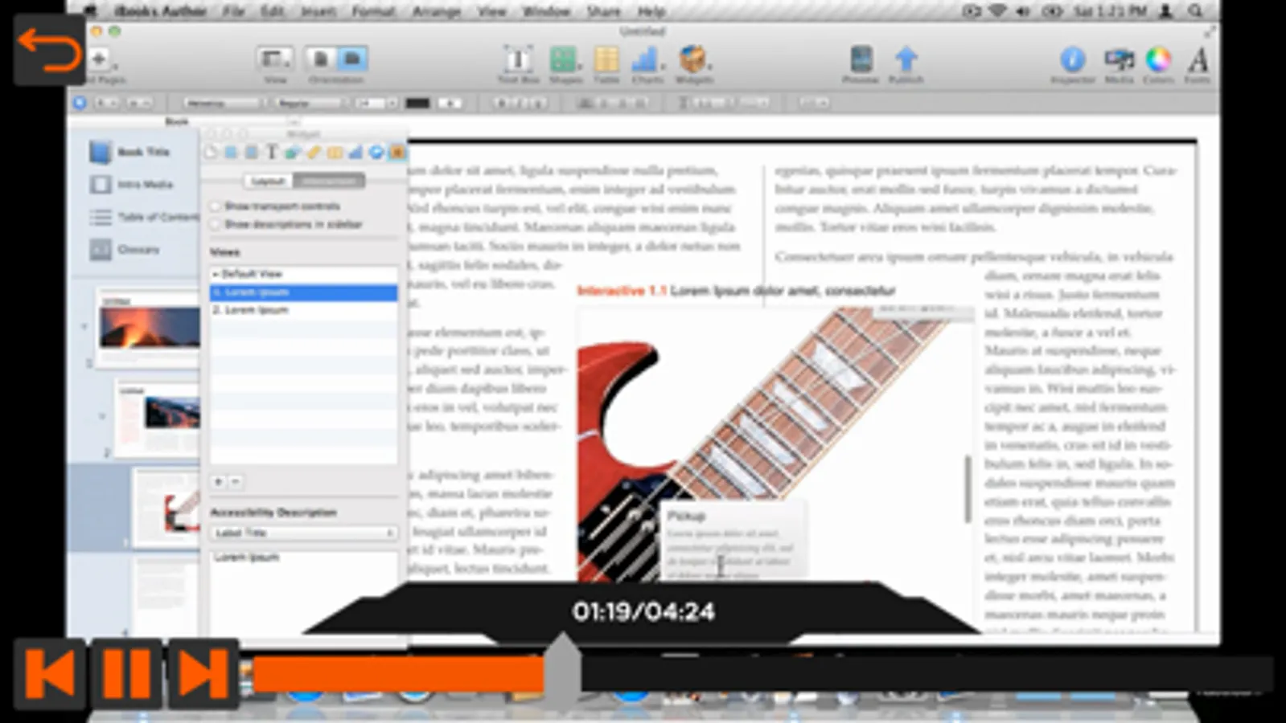The image size is (1286, 723).
Task: Open the Shapes toolbar icon
Action: pos(564,59)
